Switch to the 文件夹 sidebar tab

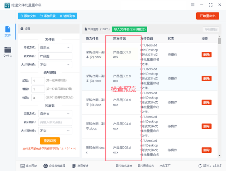pyautogui.click(x=8, y=52)
